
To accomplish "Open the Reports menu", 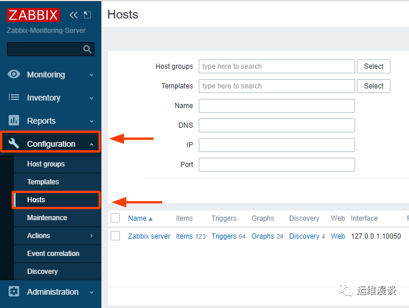I will coord(50,121).
